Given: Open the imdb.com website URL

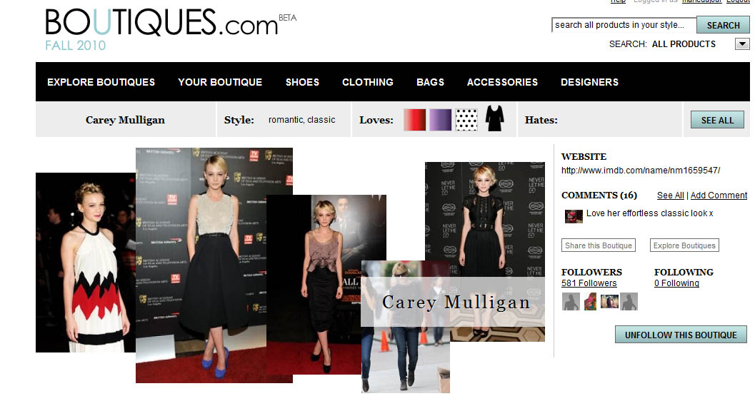Looking at the screenshot, I should pos(641,171).
